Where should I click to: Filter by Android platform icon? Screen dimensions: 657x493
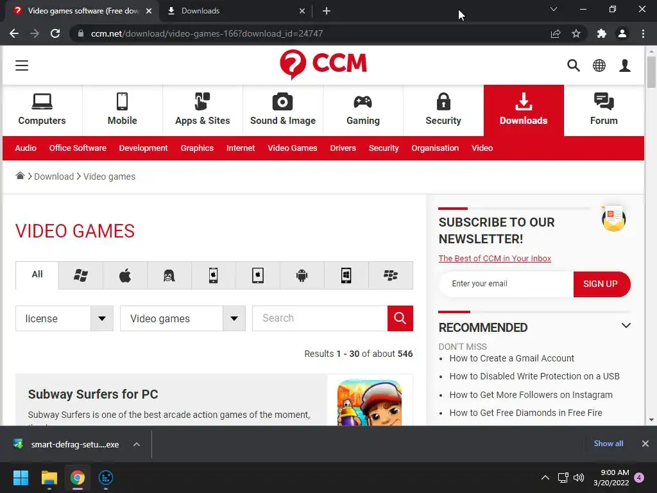click(x=302, y=275)
